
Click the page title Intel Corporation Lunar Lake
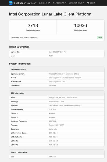pyautogui.click(x=50, y=14)
